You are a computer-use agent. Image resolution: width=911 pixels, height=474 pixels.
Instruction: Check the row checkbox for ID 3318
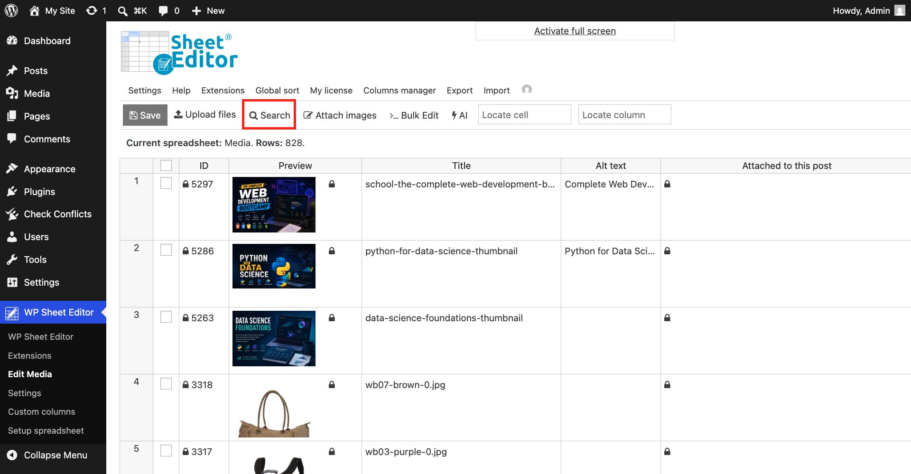pyautogui.click(x=166, y=384)
